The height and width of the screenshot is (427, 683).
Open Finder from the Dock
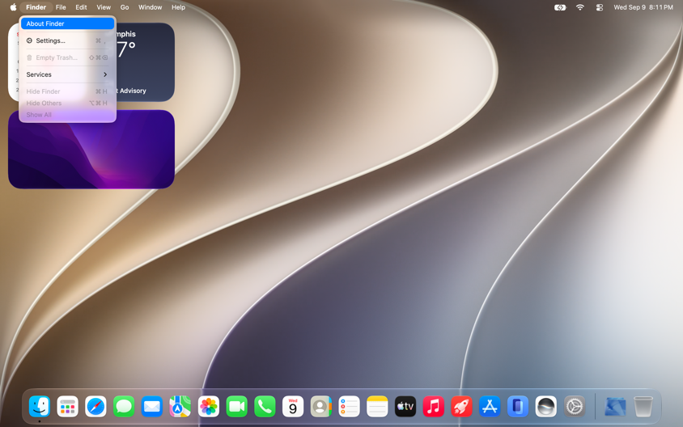[40, 407]
